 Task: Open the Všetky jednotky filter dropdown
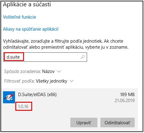click(51, 81)
